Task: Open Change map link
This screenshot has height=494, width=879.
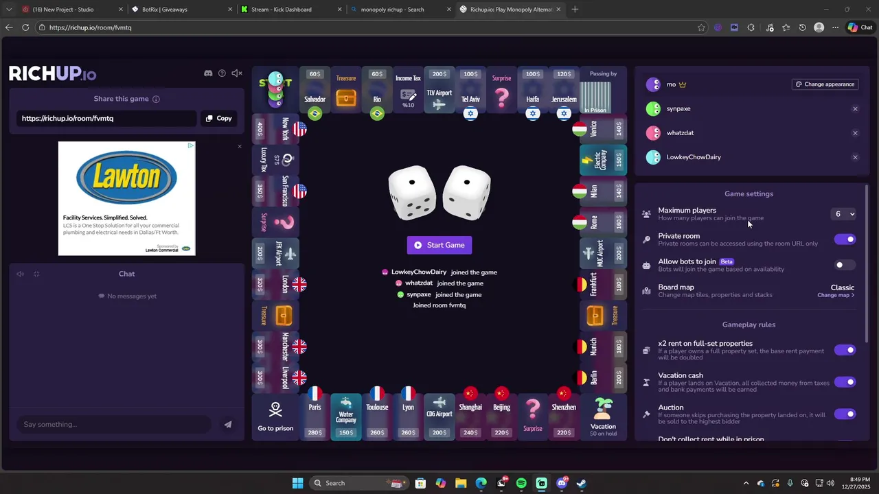Action: click(836, 295)
